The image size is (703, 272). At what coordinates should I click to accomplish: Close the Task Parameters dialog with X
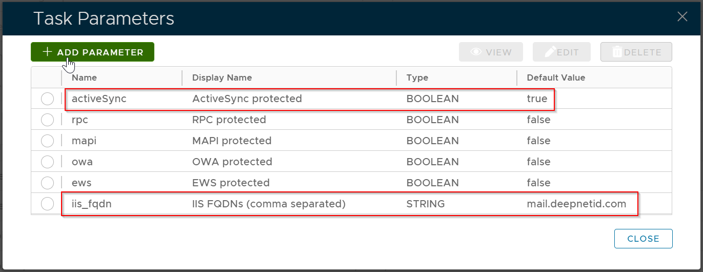682,16
